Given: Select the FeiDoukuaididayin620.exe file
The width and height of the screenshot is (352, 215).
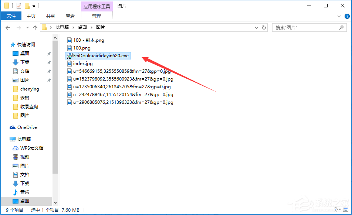Looking at the screenshot, I should click(x=101, y=56).
